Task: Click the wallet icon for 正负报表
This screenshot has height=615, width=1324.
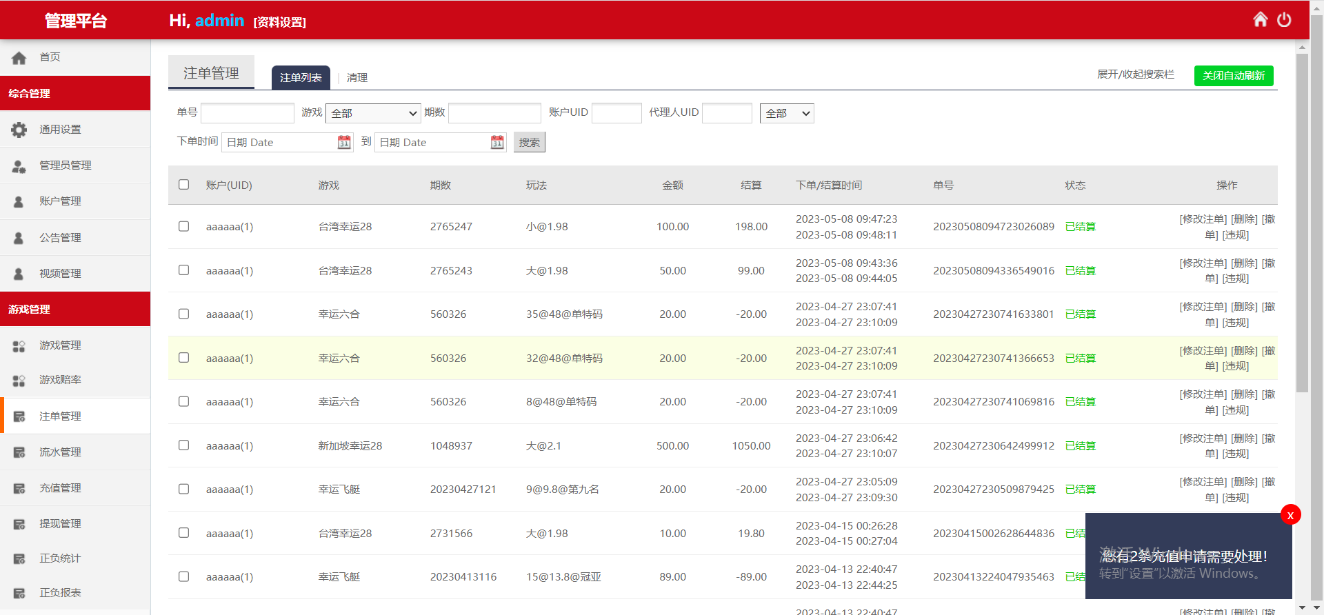Action: pos(19,593)
